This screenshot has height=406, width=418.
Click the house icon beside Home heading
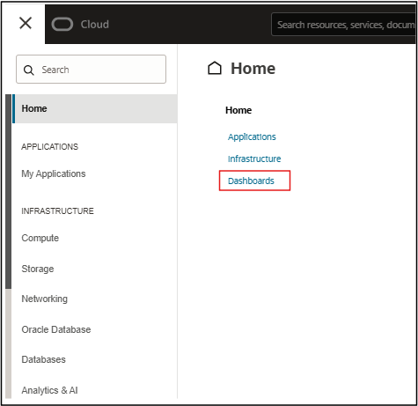point(215,68)
